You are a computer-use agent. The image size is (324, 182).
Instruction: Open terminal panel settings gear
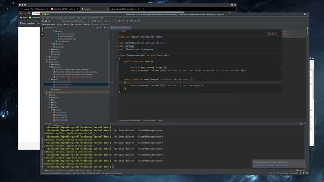pyautogui.click(x=301, y=124)
